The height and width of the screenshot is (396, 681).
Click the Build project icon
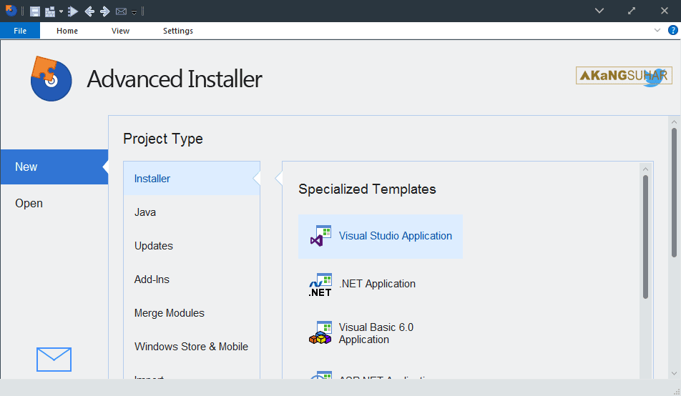coord(49,11)
